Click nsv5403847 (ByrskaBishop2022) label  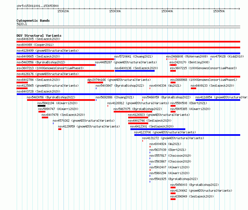tap(120, 86)
